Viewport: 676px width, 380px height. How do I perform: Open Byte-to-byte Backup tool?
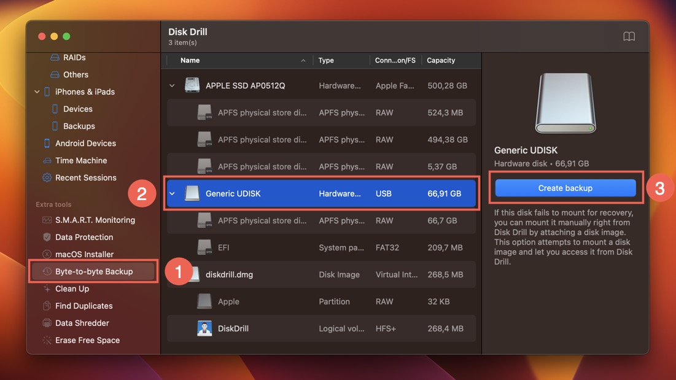[x=93, y=271]
